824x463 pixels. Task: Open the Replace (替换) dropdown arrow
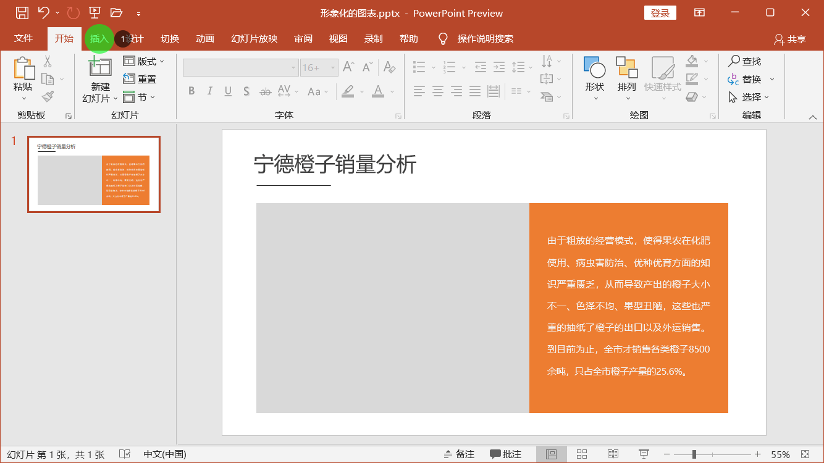point(771,80)
